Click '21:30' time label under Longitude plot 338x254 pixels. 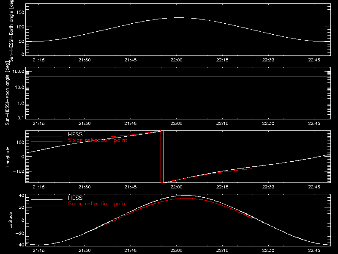84,187
